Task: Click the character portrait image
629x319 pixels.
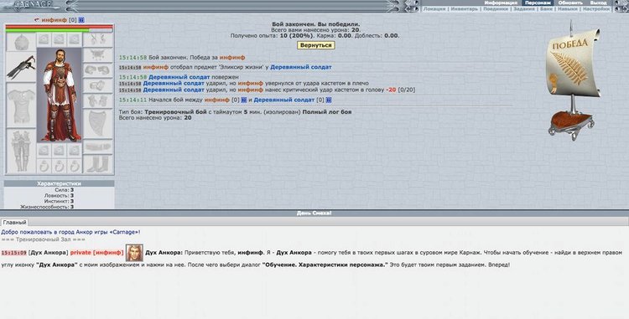Action: coord(60,95)
